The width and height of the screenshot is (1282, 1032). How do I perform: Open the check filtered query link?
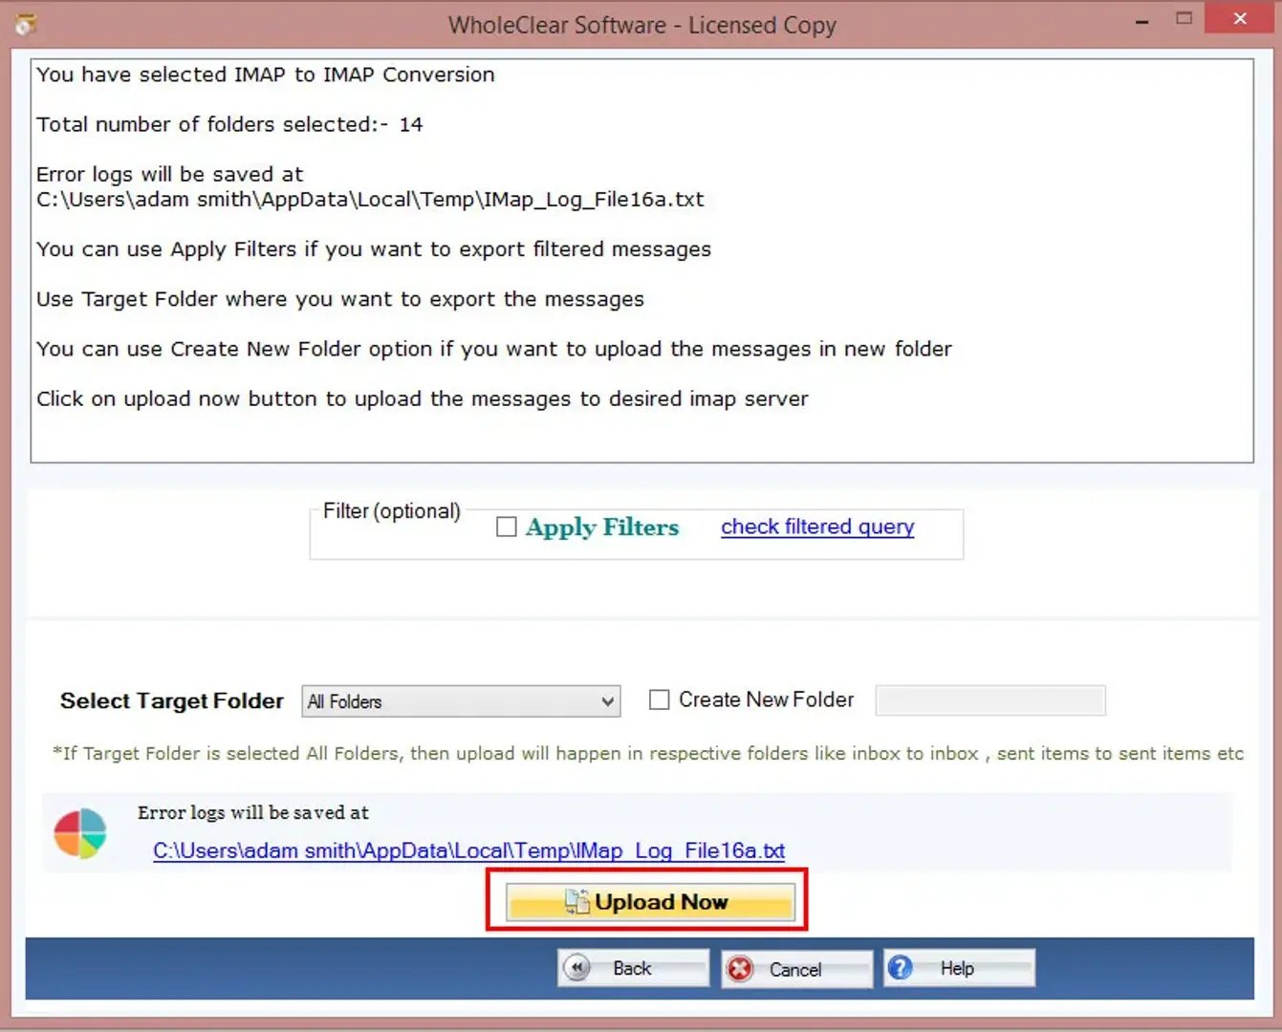tap(817, 527)
